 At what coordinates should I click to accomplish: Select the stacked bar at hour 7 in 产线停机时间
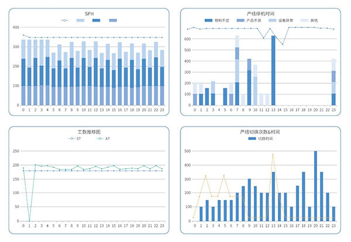[x=237, y=71]
